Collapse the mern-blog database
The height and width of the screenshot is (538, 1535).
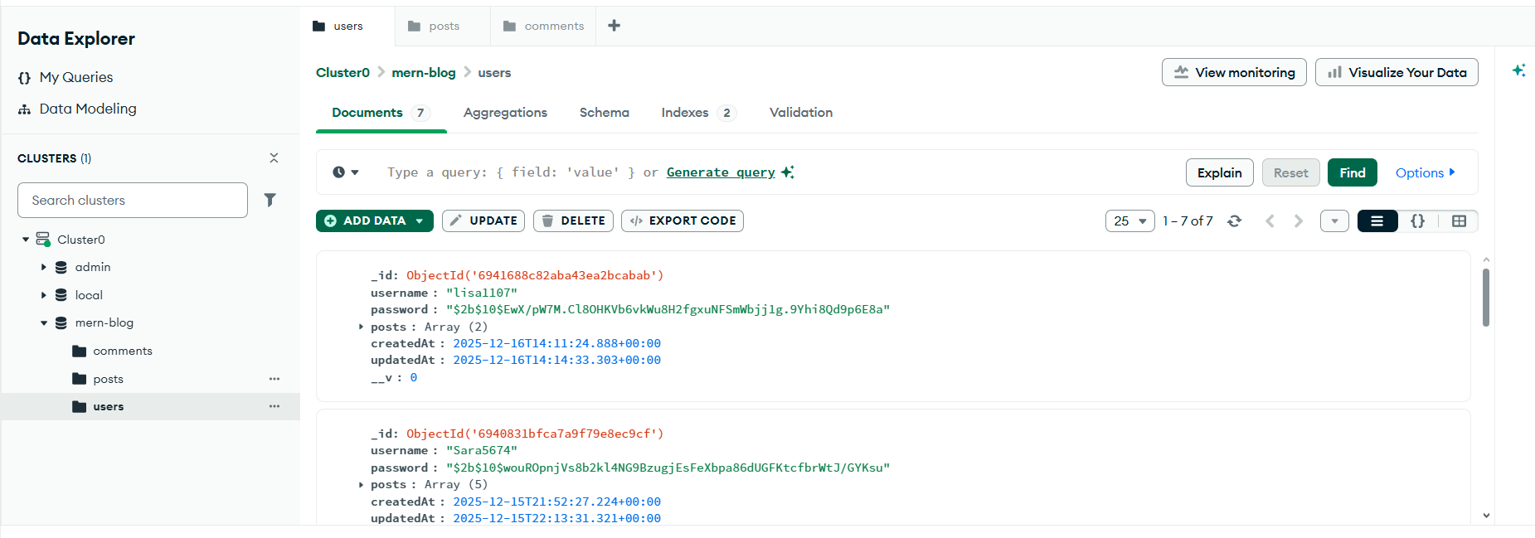tap(44, 323)
